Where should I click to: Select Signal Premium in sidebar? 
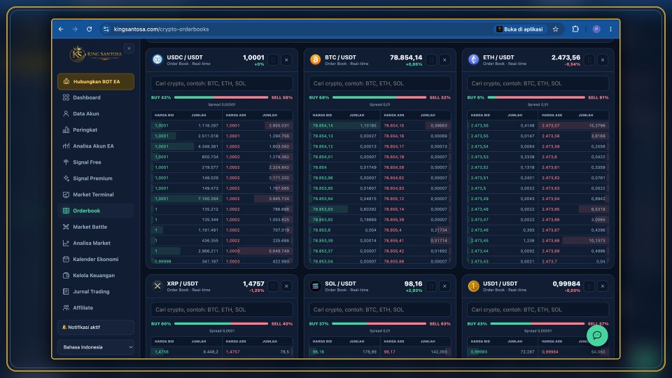96,178
